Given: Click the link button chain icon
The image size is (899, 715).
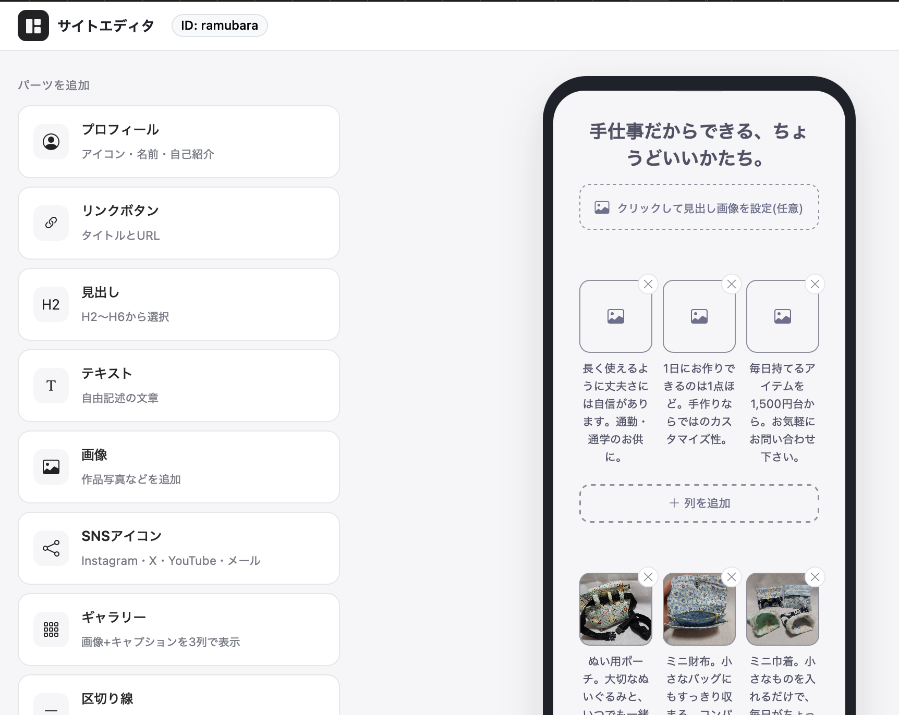Looking at the screenshot, I should pyautogui.click(x=51, y=223).
